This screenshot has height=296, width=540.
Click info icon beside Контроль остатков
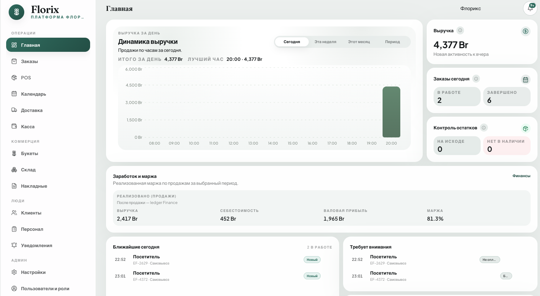pyautogui.click(x=484, y=128)
